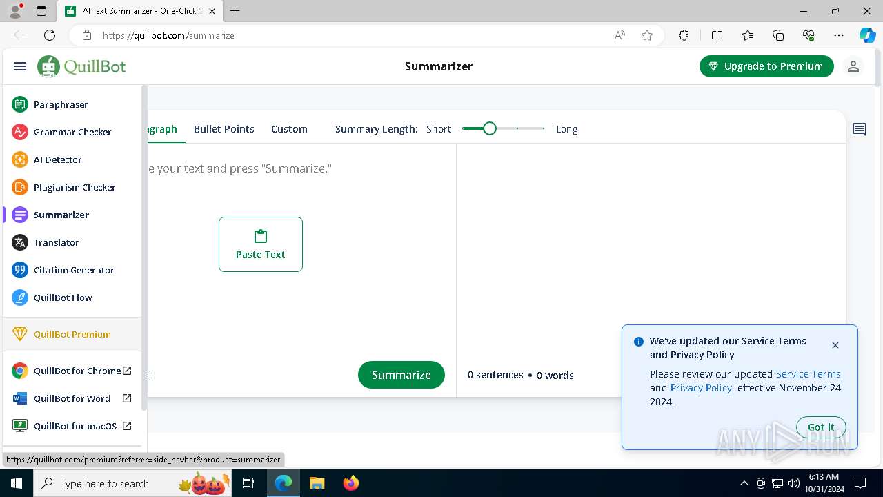
Task: Click the Read aloud icon
Action: click(619, 35)
